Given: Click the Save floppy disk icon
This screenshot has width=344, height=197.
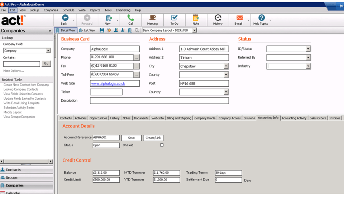Looking at the screenshot, I should [102, 30].
